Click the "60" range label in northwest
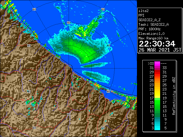 pos(34,9)
